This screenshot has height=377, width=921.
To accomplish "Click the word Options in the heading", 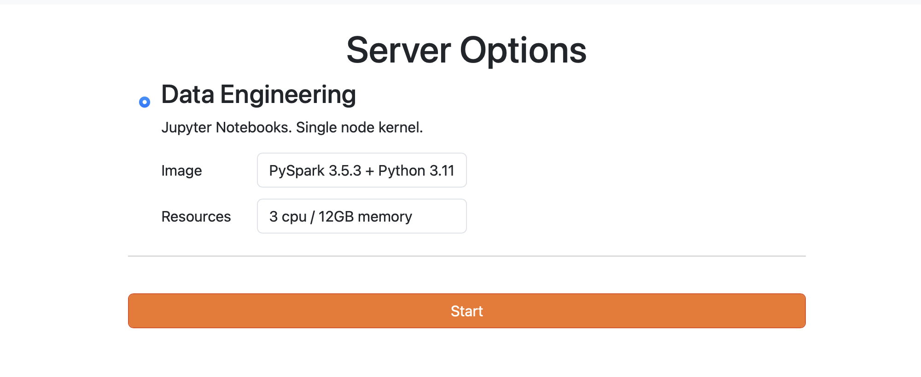I will (523, 50).
